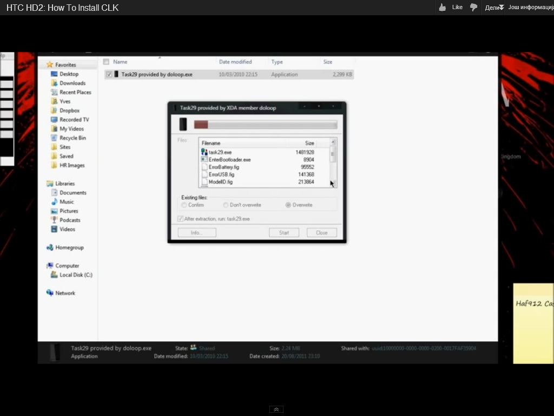Open the Downloads folder icon
This screenshot has width=554, height=416.
point(54,83)
